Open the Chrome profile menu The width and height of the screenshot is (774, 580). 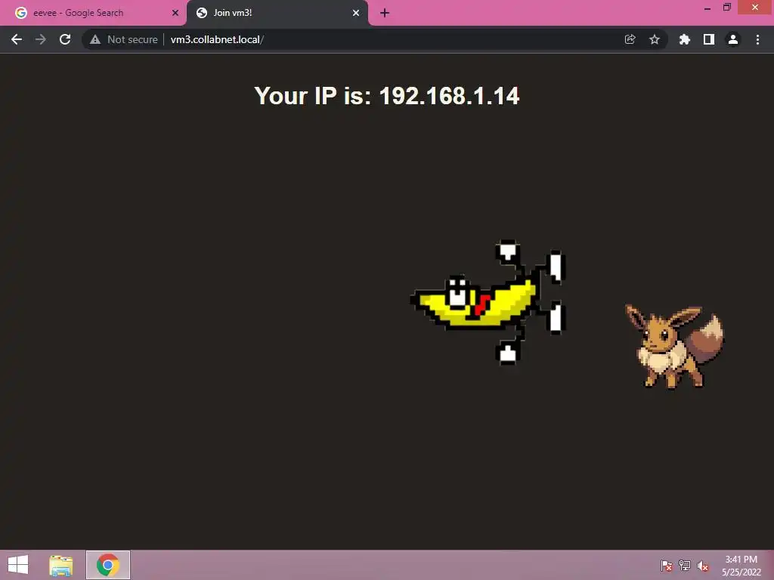(x=733, y=39)
